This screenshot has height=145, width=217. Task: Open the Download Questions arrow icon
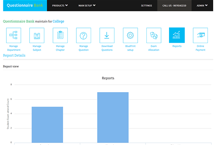coord(107,35)
